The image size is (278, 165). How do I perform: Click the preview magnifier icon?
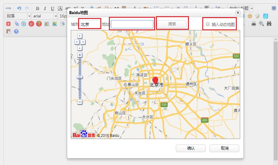pyautogui.click(x=261, y=24)
